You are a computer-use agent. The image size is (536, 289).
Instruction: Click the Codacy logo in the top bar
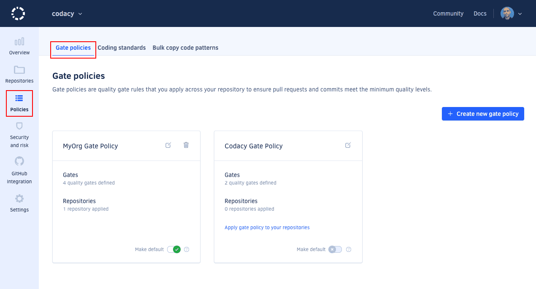pos(18,13)
